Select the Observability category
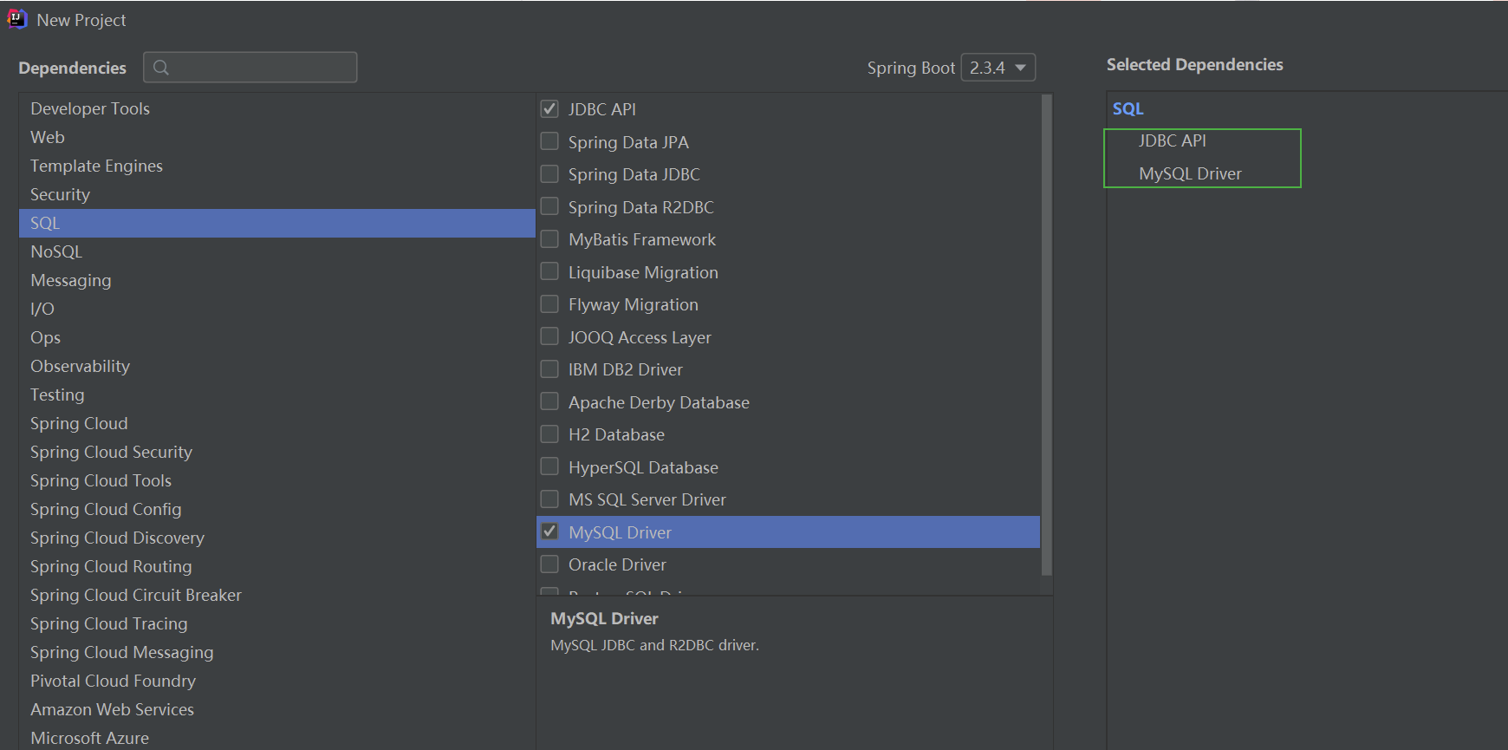1508x750 pixels. pos(277,366)
